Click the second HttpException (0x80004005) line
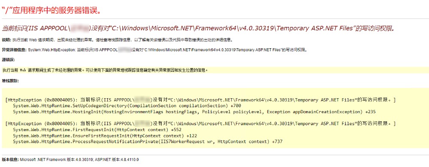 pos(200,124)
